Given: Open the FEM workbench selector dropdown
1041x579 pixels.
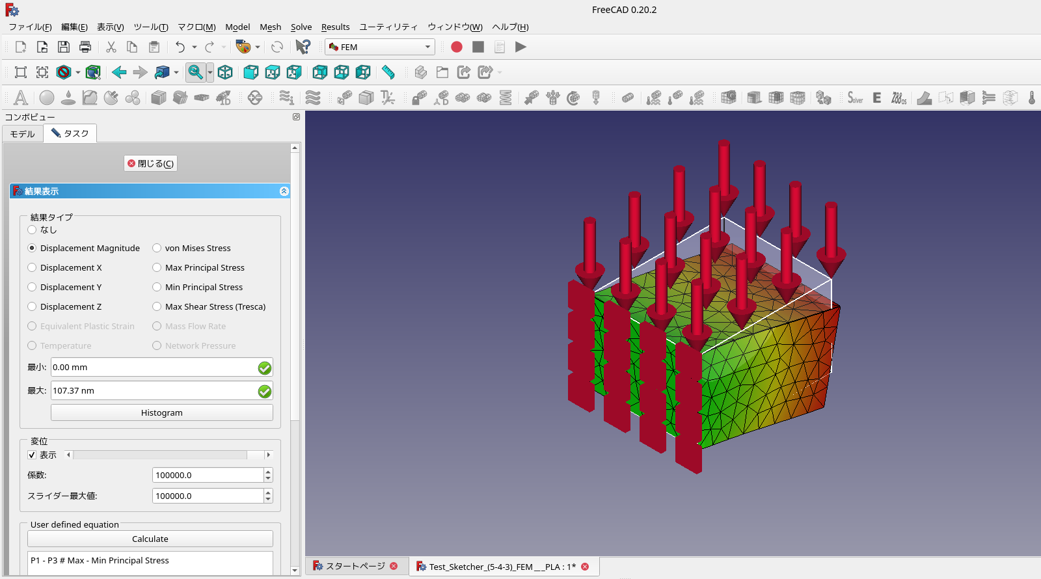Looking at the screenshot, I should point(380,47).
